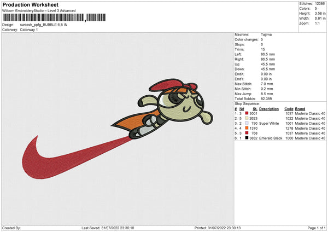Click the Total Bobbin value '82.38ft'
The image size is (328, 232).
tap(266, 98)
